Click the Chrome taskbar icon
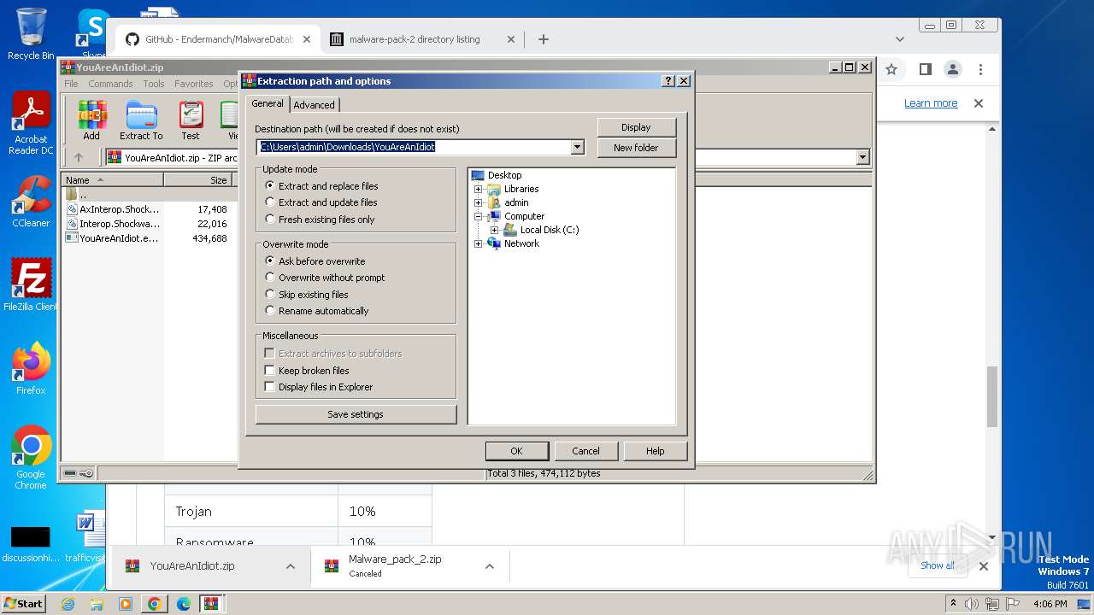The height and width of the screenshot is (615, 1094). coord(154,604)
